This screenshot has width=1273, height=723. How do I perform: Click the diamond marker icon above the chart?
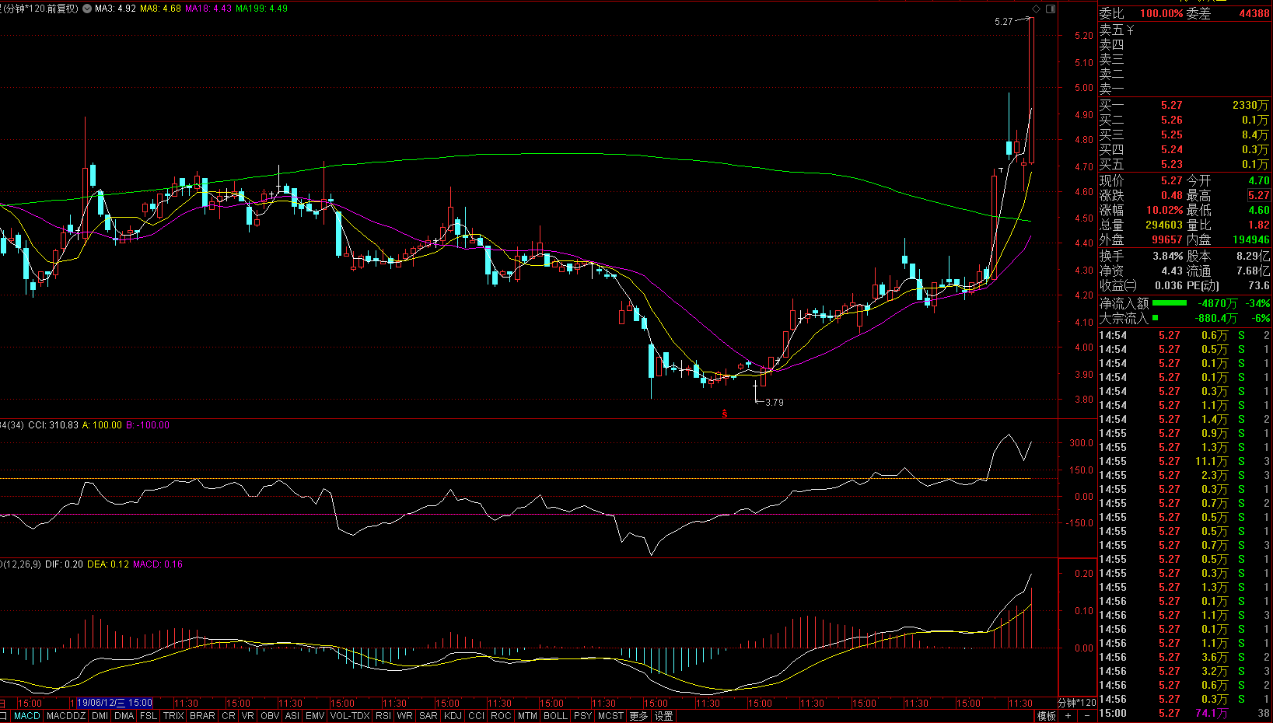(1036, 9)
